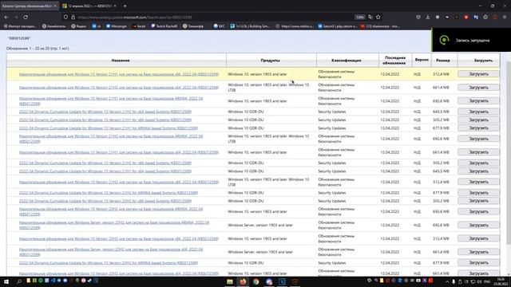Click Windows Server, version 1903 and later in ARM64 row
The height and width of the screenshot is (287, 511).
(260, 225)
